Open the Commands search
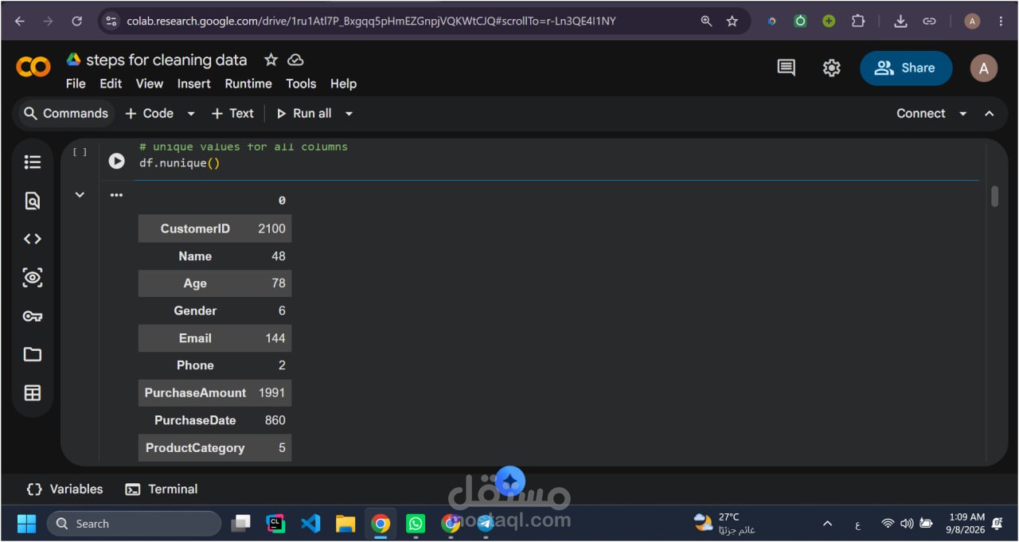The width and height of the screenshot is (1019, 542). [65, 114]
